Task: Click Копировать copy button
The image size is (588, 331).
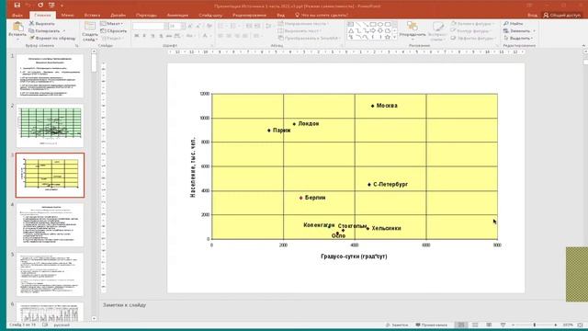Action: tap(45, 30)
